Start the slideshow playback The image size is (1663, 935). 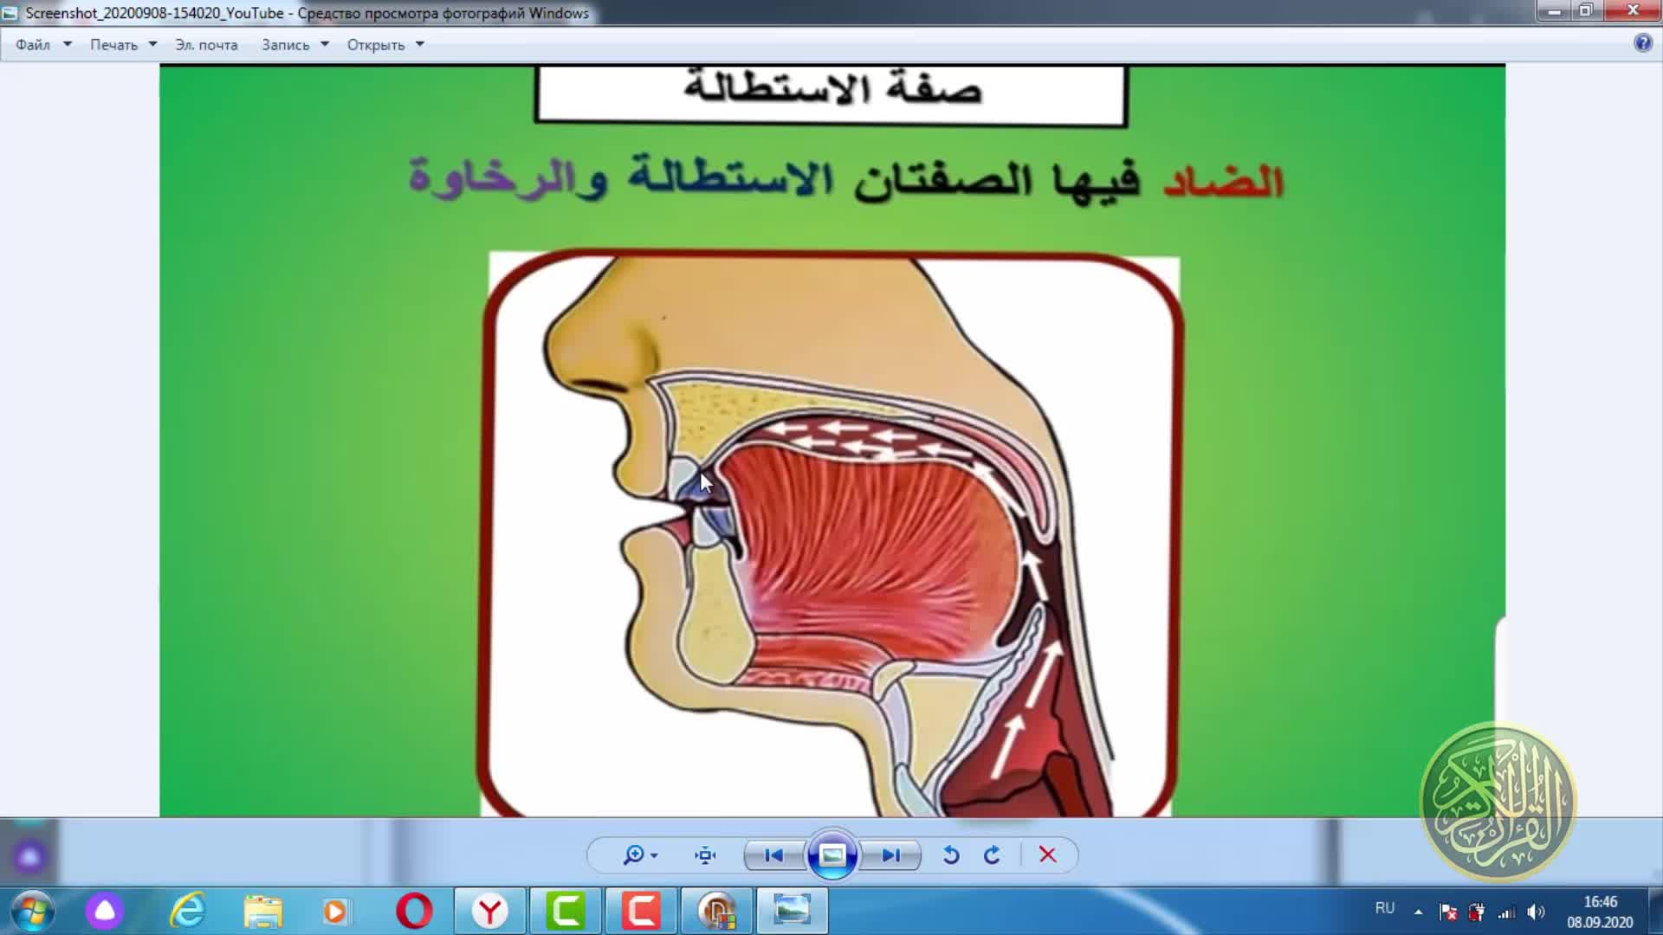click(832, 855)
